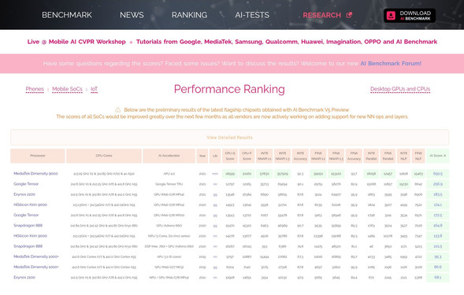Click the AI score 164.8 cell
The height and width of the screenshot is (295, 464).
point(438,225)
